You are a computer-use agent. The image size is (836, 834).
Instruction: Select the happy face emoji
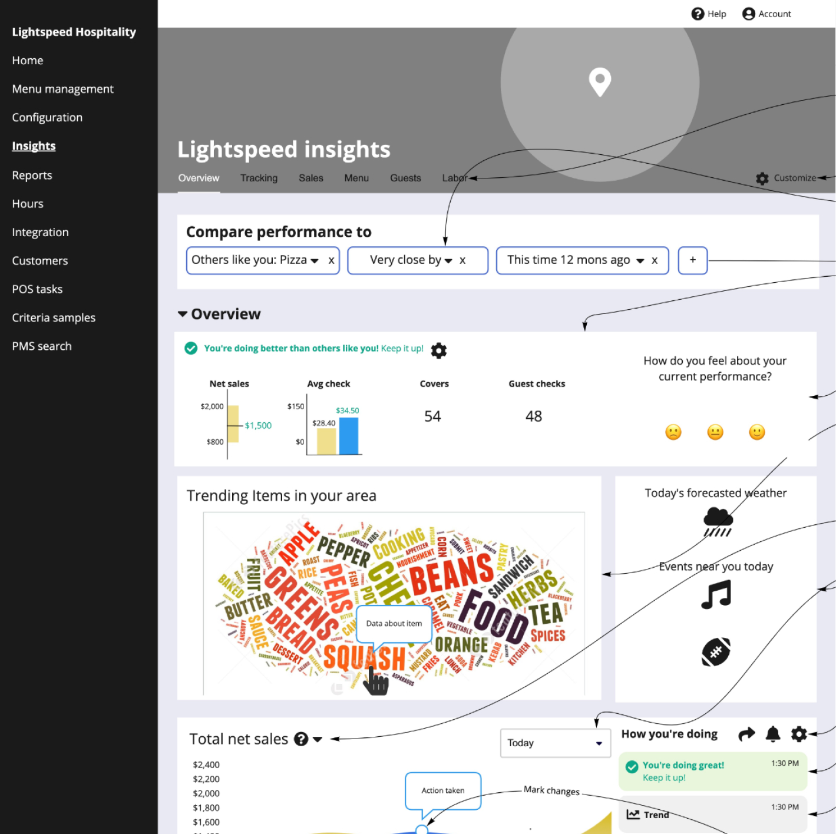click(x=757, y=432)
